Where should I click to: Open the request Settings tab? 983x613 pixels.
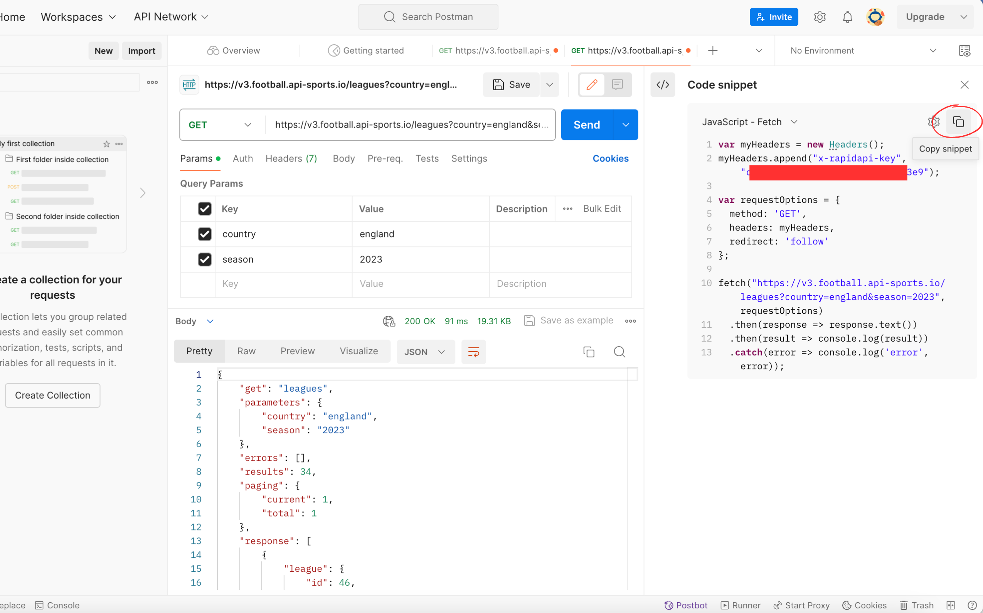point(469,158)
